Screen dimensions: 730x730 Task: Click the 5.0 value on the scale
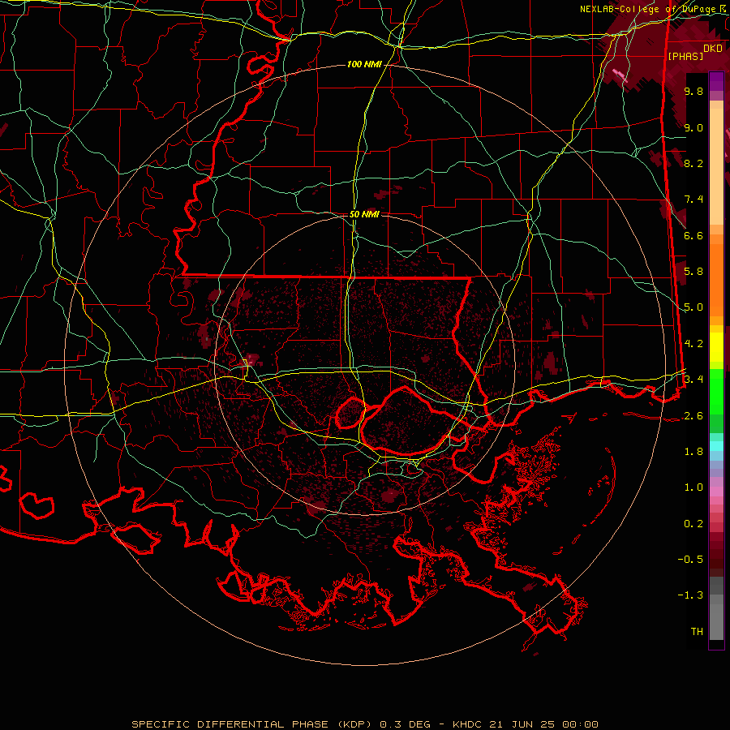tap(693, 307)
